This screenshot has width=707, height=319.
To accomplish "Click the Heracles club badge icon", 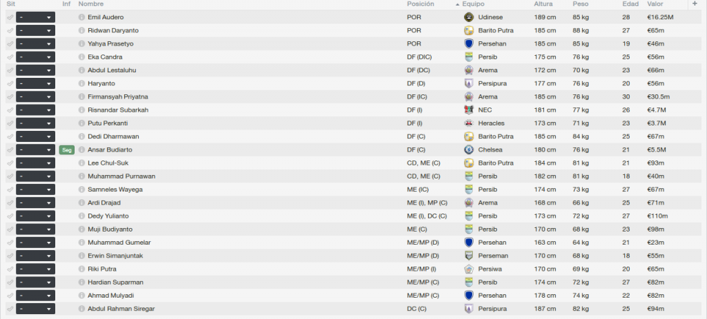I will tap(469, 123).
